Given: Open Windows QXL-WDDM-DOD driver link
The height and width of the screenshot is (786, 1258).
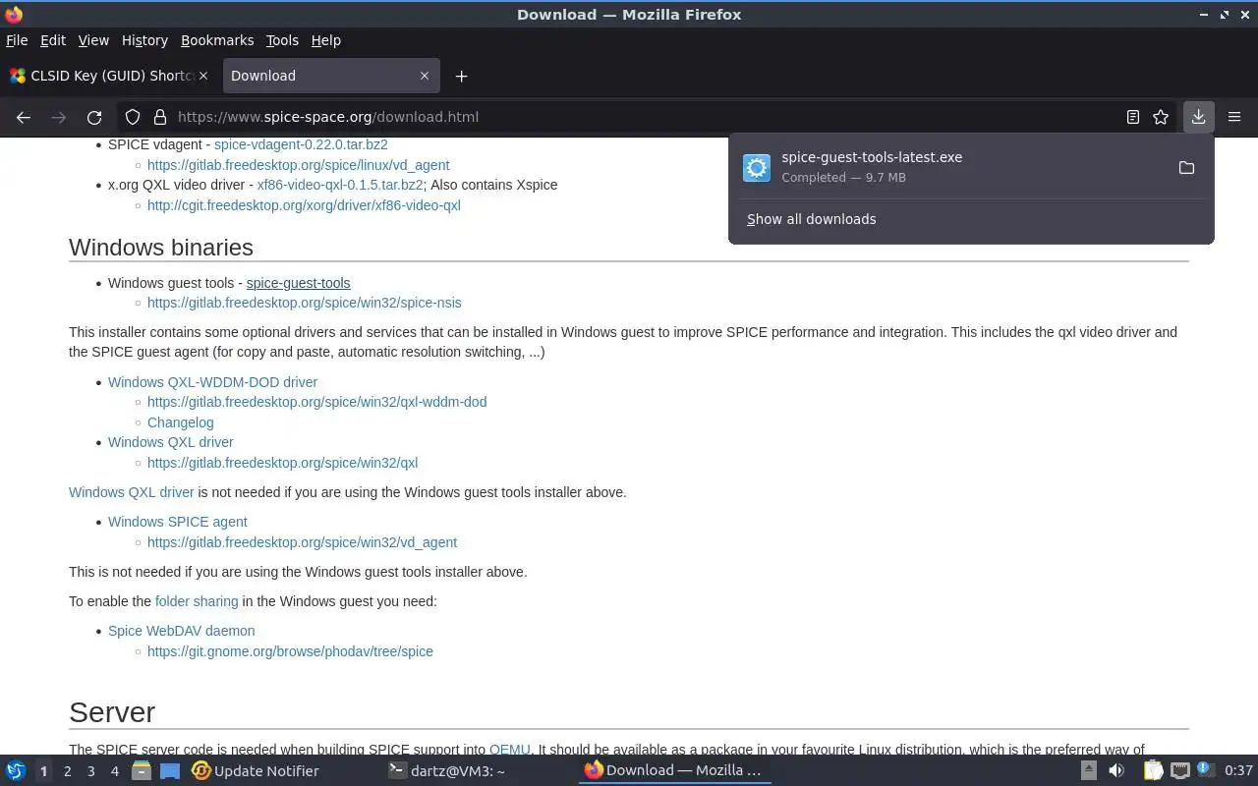Looking at the screenshot, I should pyautogui.click(x=212, y=382).
